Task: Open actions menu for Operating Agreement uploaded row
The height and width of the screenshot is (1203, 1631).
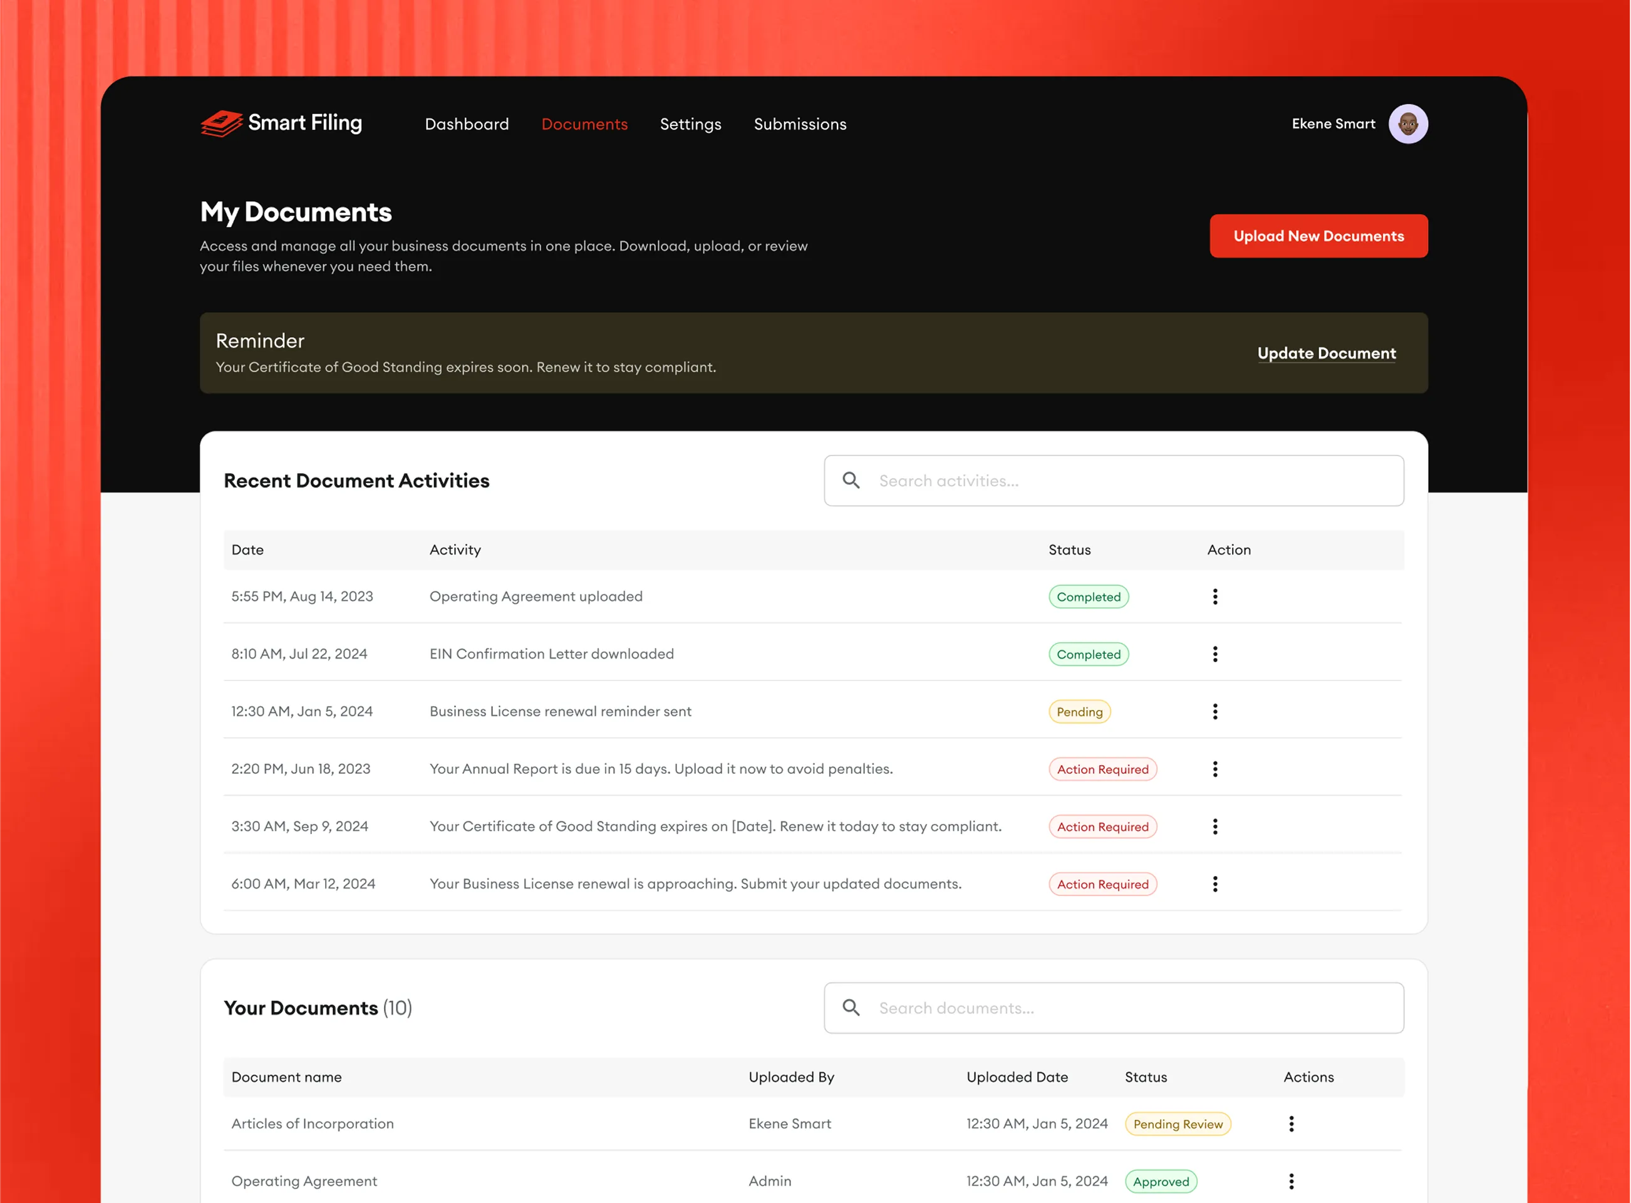Action: coord(1214,596)
